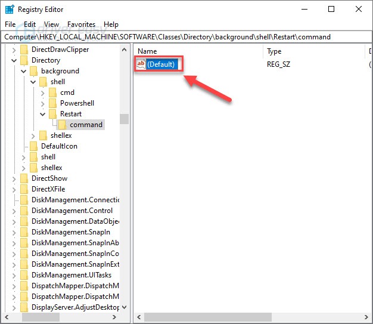
Task: Expand the cmd key
Action: coord(42,93)
